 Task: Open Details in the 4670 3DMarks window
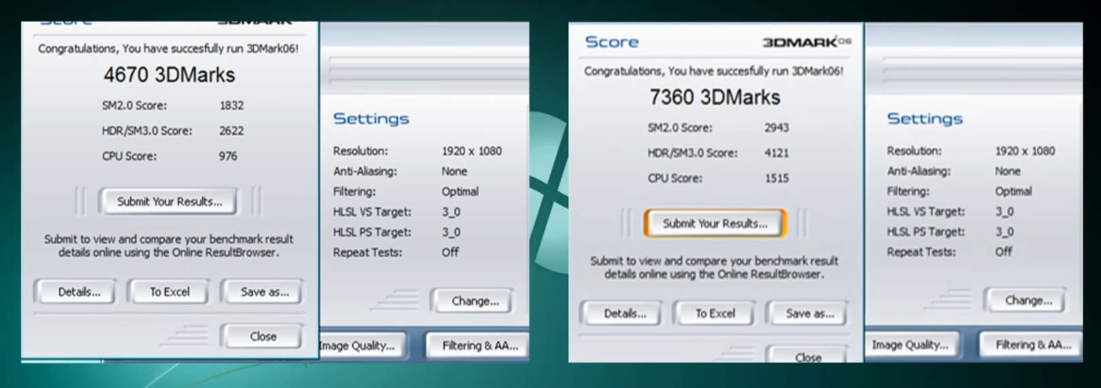click(76, 292)
